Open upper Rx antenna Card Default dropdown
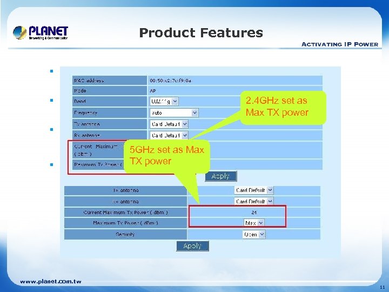This screenshot has width=389, height=292. click(x=169, y=135)
